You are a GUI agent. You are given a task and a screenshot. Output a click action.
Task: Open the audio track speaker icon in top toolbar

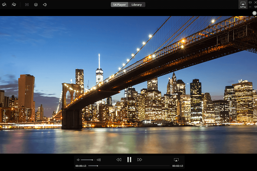[45, 5]
